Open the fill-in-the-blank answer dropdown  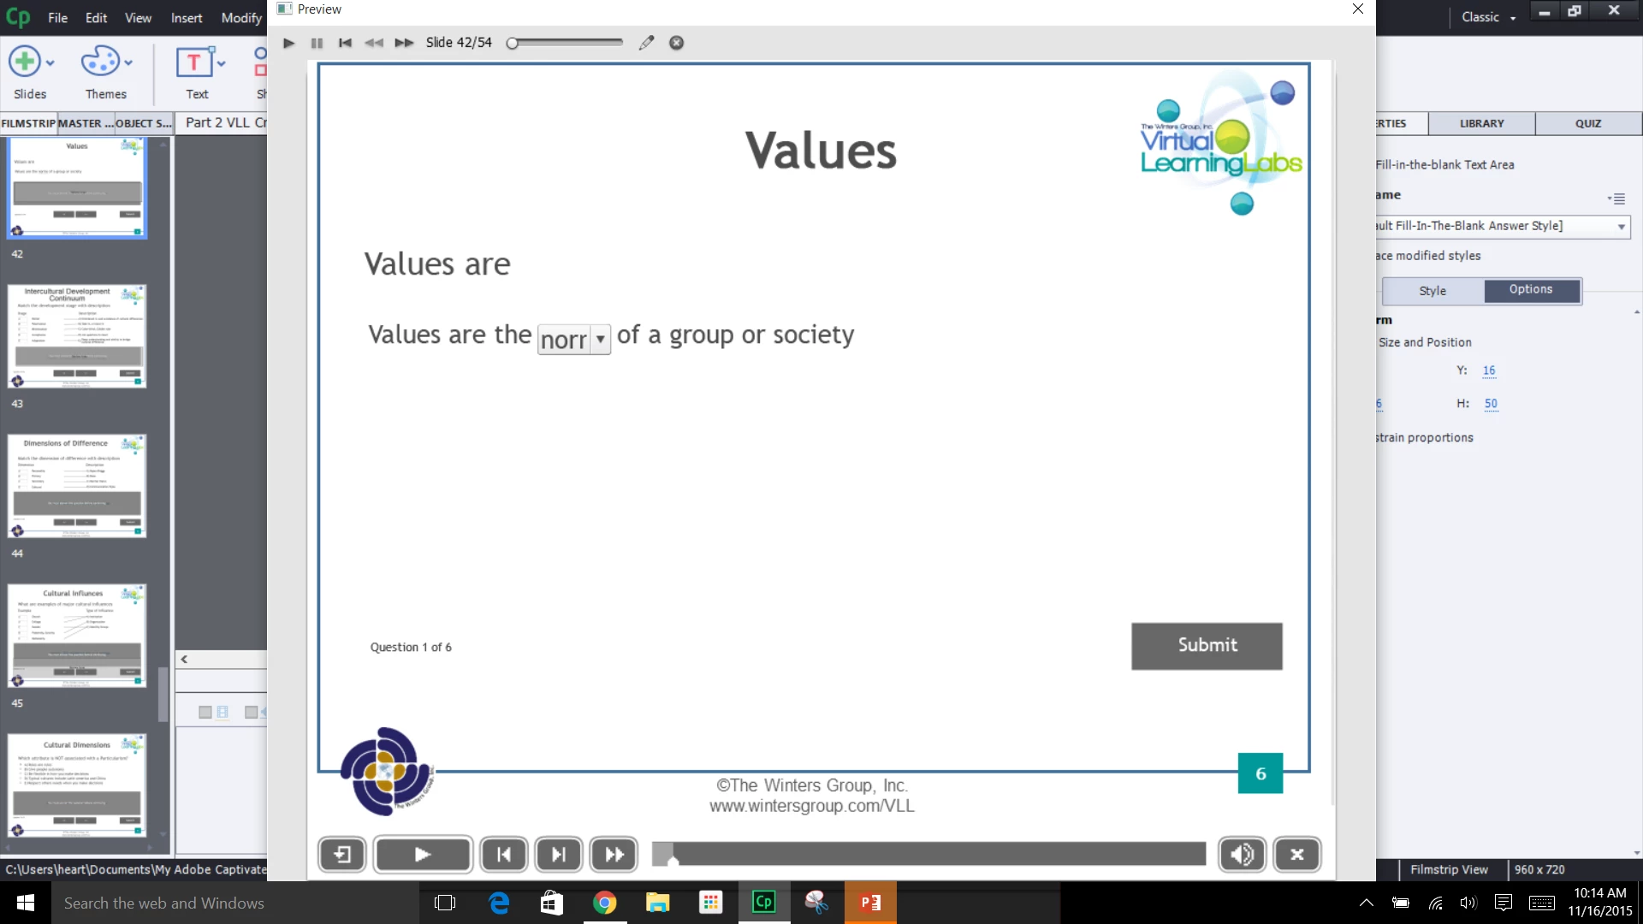click(600, 339)
